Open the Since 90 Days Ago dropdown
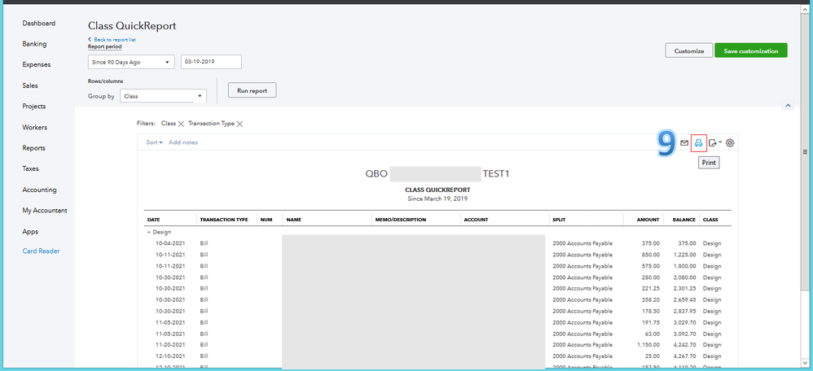 (131, 62)
